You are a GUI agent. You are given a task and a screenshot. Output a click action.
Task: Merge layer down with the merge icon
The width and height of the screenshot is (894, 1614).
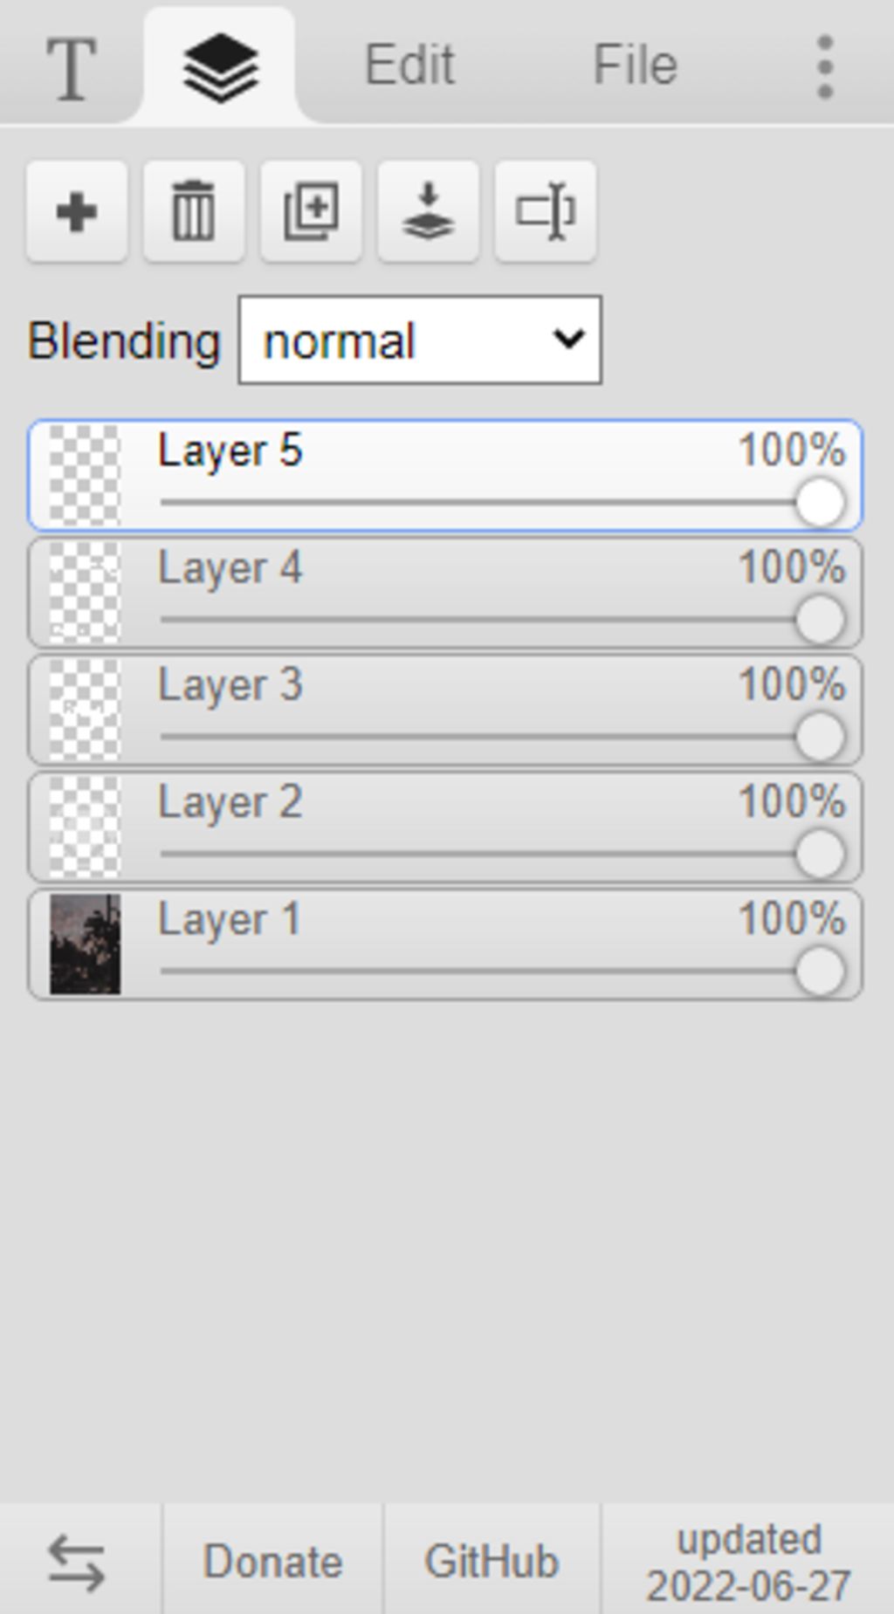(428, 211)
